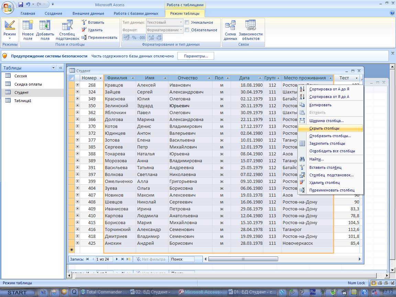Click current record number box
396x297 pixels.
click(104, 259)
